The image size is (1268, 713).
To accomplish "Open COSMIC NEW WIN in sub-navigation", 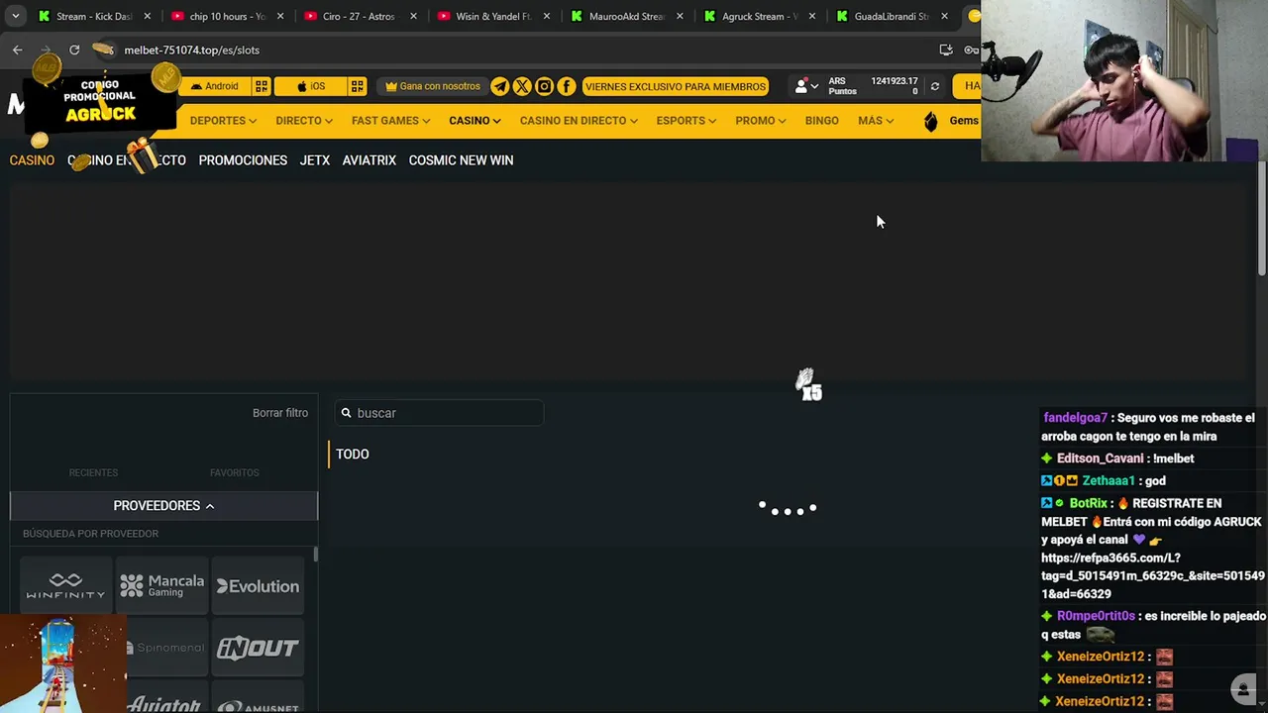I will (461, 160).
